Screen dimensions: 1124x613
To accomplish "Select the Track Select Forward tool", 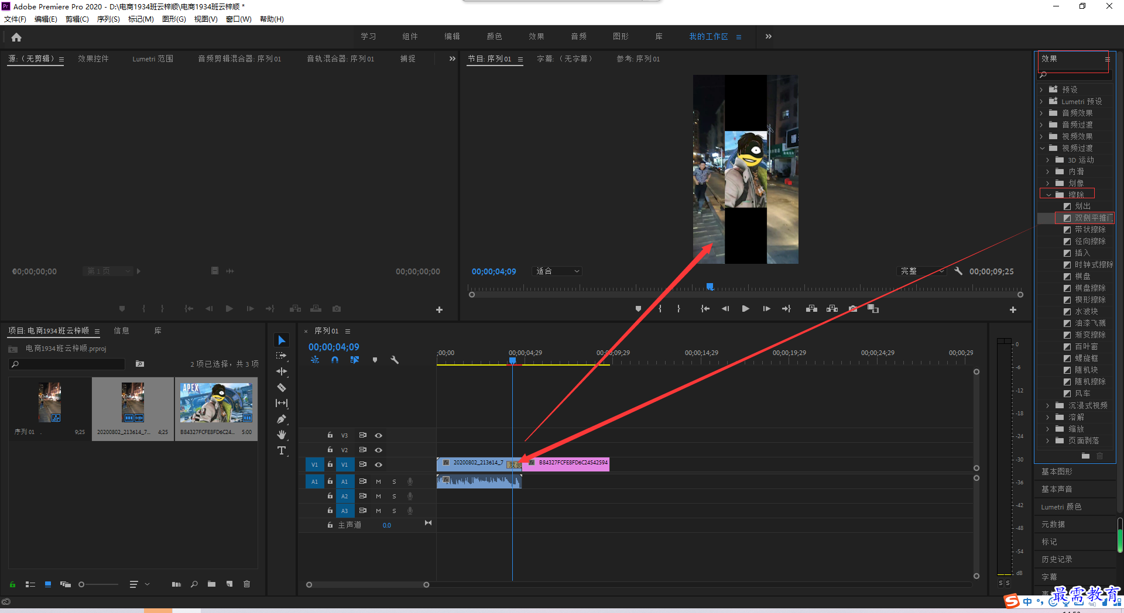I will tap(282, 356).
